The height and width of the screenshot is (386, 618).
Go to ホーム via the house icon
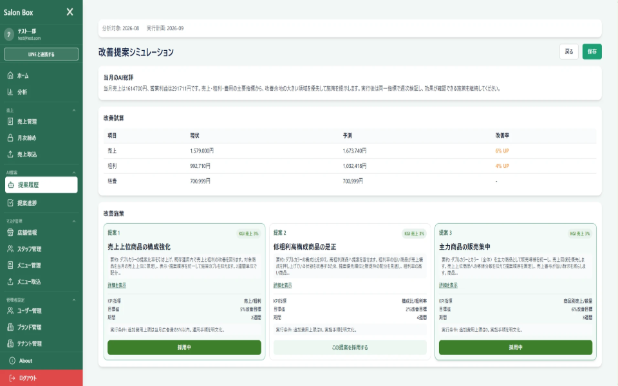10,75
